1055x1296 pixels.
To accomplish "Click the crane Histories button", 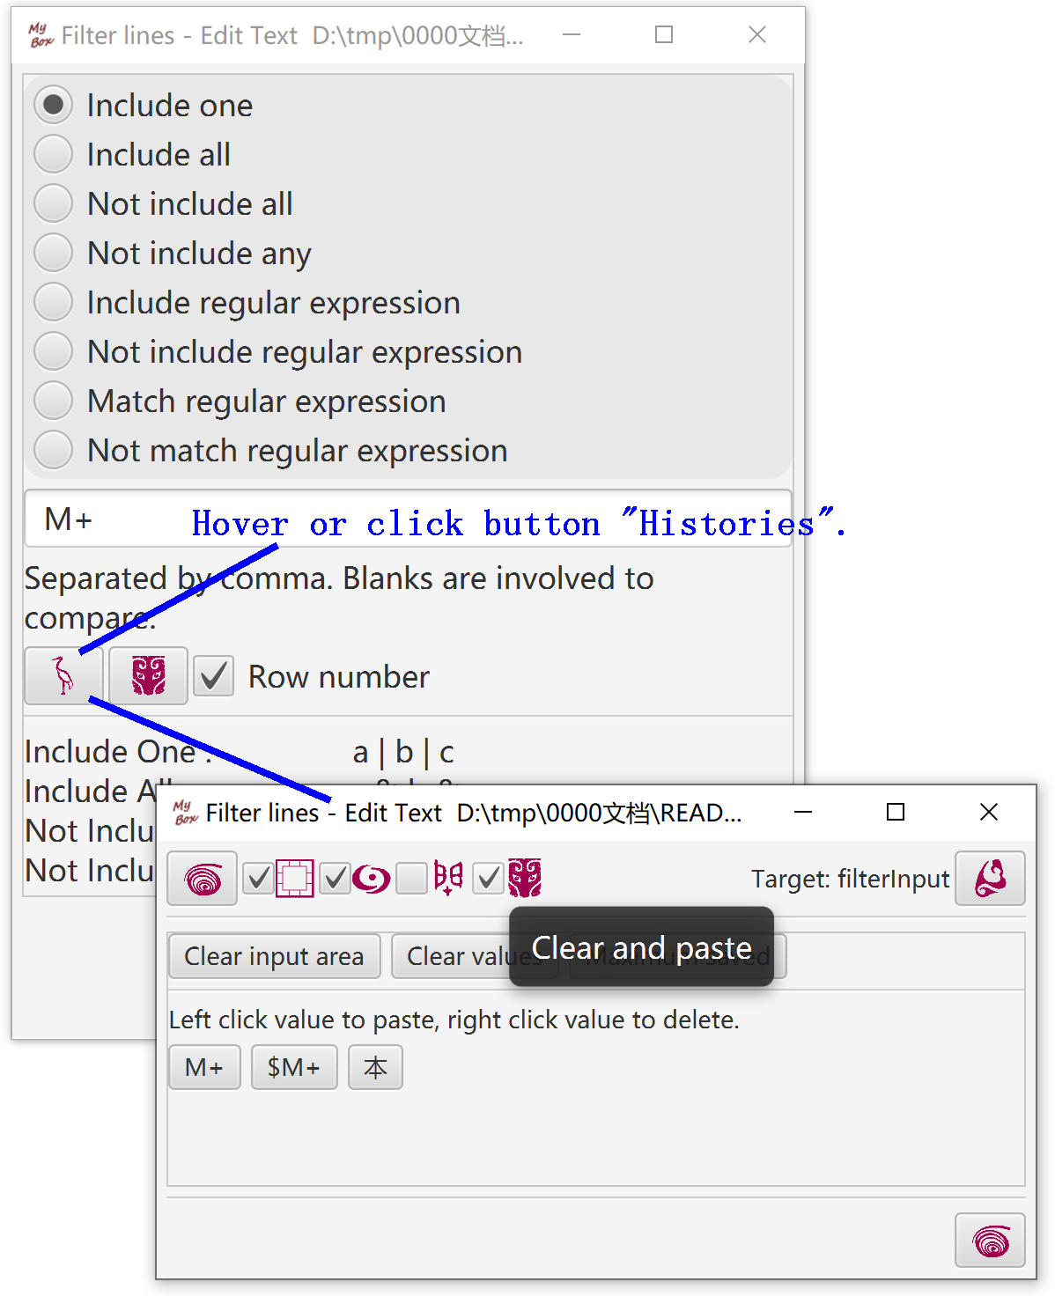I will click(63, 676).
